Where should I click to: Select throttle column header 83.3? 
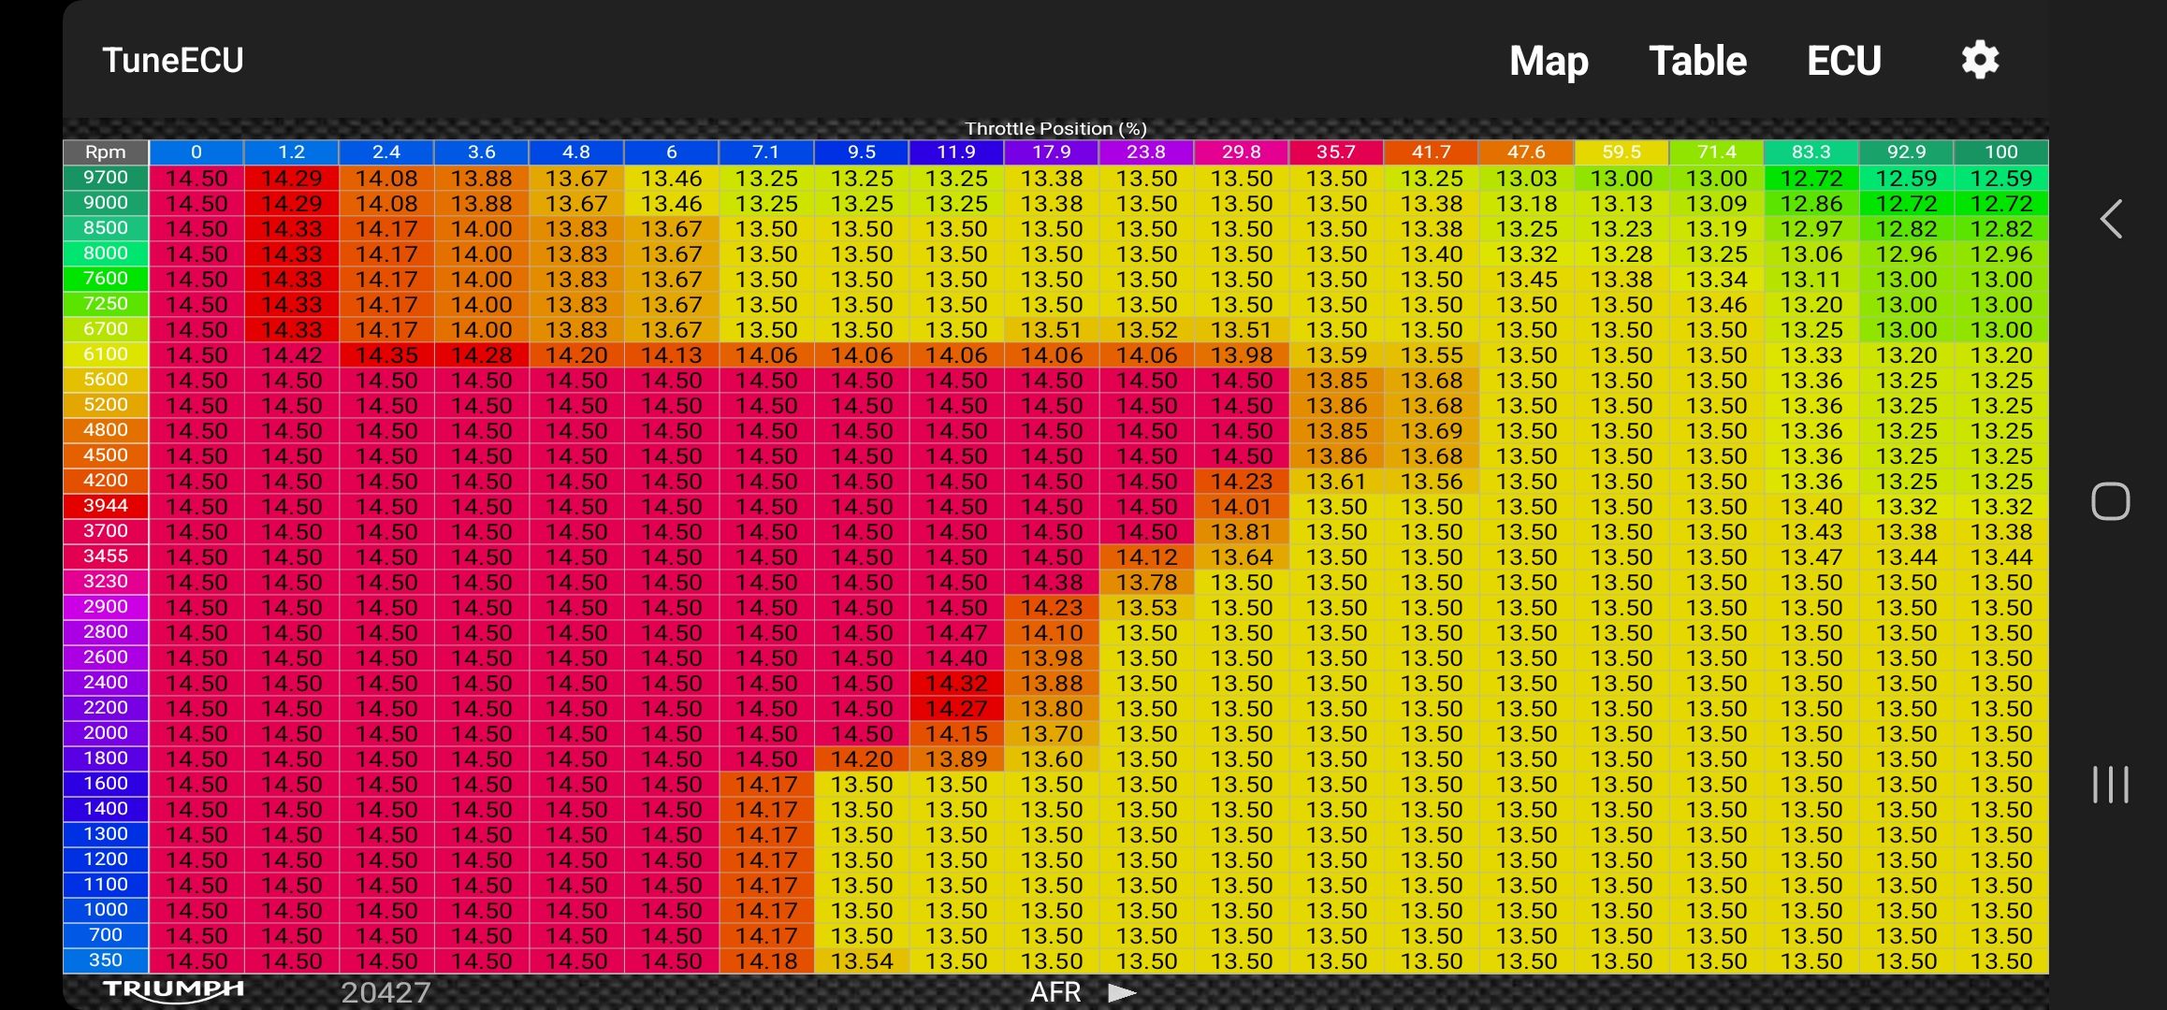(1811, 151)
